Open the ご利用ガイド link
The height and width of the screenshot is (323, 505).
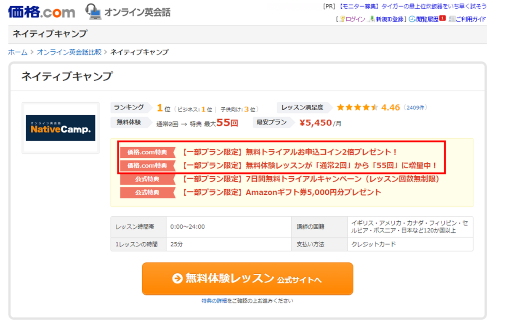(471, 19)
